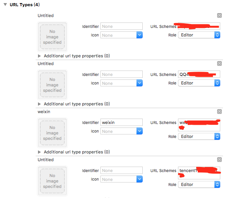Remove the first Untitled URL type
The height and width of the screenshot is (198, 247).
coord(219,15)
